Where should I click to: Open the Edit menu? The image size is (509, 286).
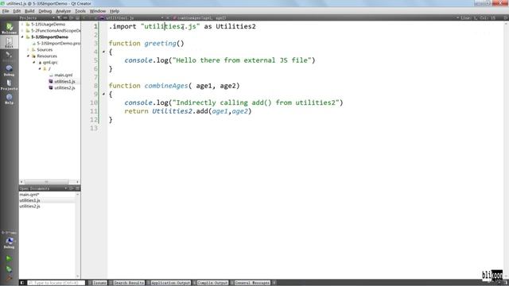pos(17,11)
